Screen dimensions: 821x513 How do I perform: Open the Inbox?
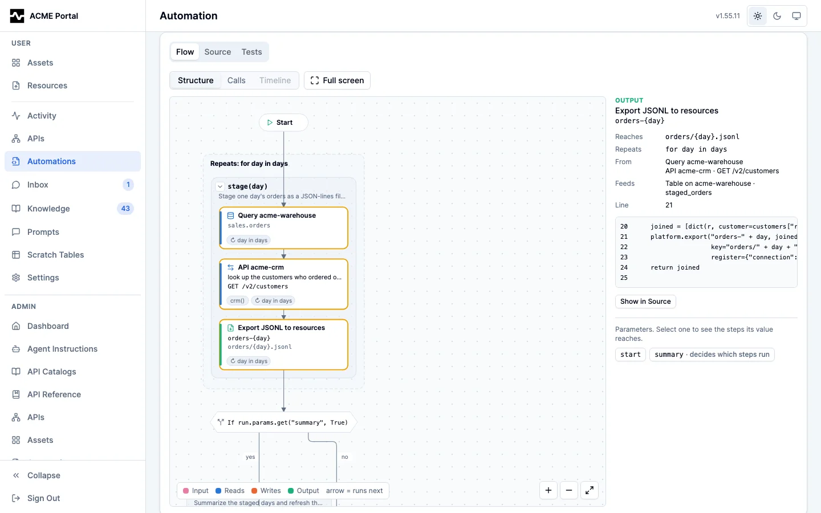coord(72,185)
